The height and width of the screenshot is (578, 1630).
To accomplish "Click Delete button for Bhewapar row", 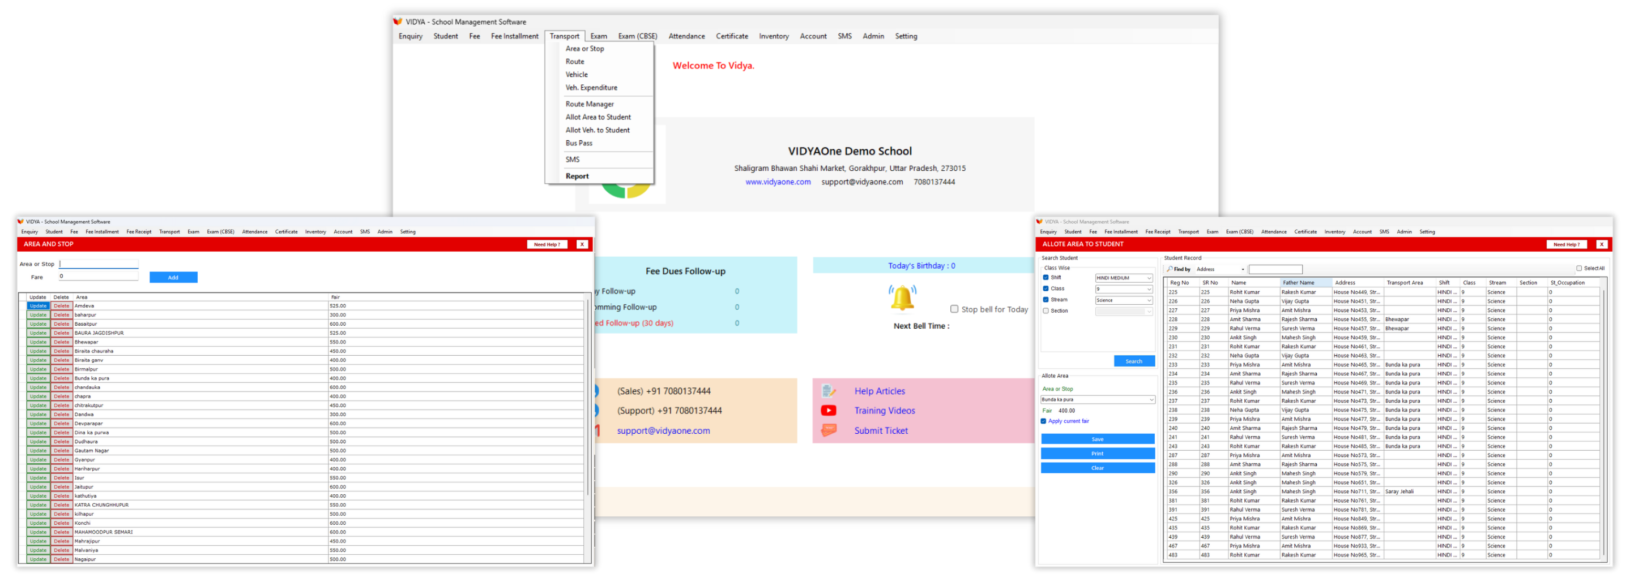I will click(x=61, y=342).
